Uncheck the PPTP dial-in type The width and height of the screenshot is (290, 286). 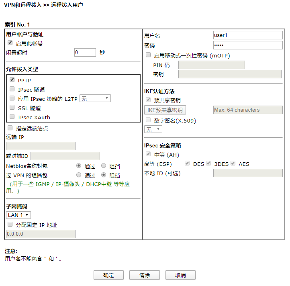coord(12,80)
